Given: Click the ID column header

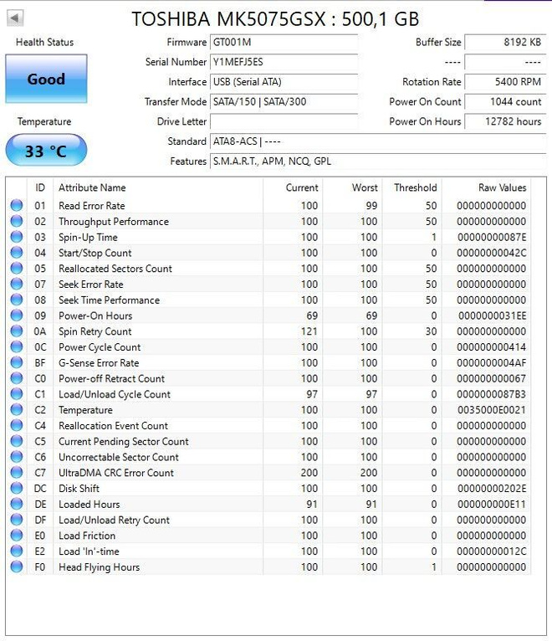Looking at the screenshot, I should [x=40, y=187].
